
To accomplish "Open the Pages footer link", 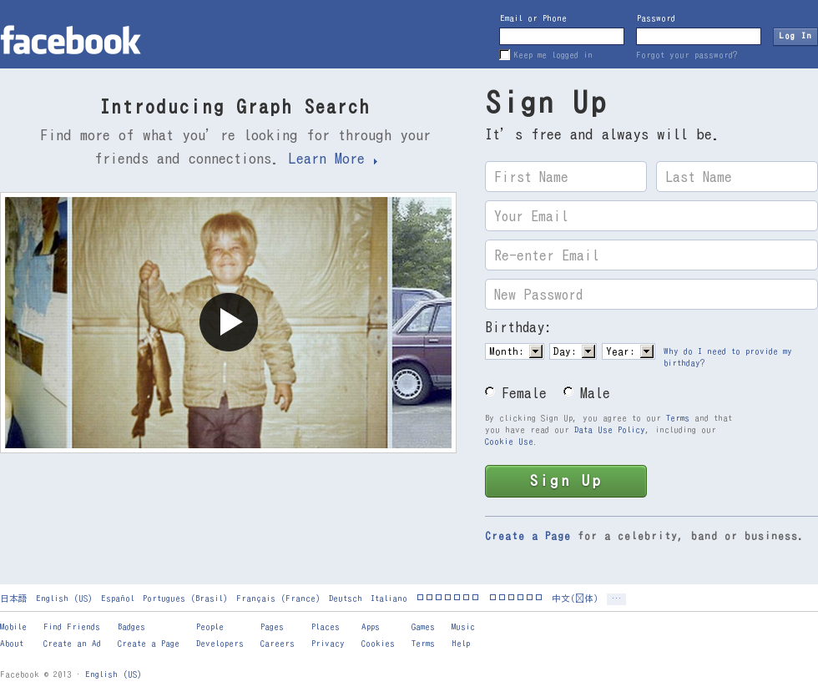I will pos(272,627).
